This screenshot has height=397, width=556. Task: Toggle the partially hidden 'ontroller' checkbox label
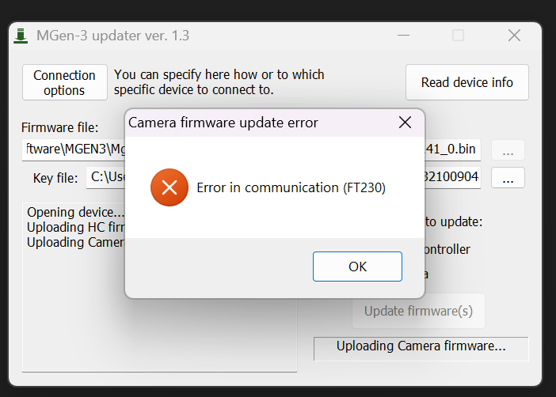click(447, 250)
